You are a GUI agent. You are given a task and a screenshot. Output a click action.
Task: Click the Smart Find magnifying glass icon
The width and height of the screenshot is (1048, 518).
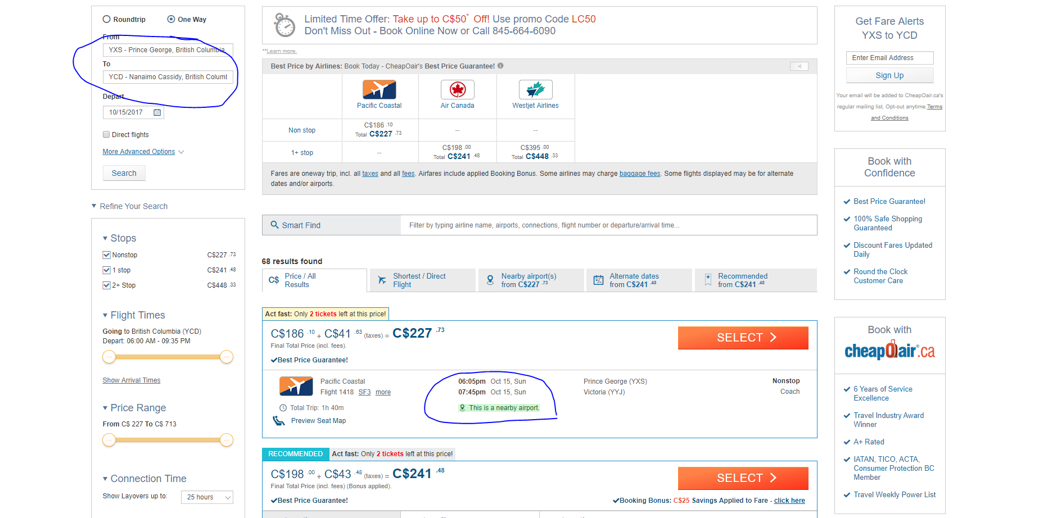pos(275,225)
